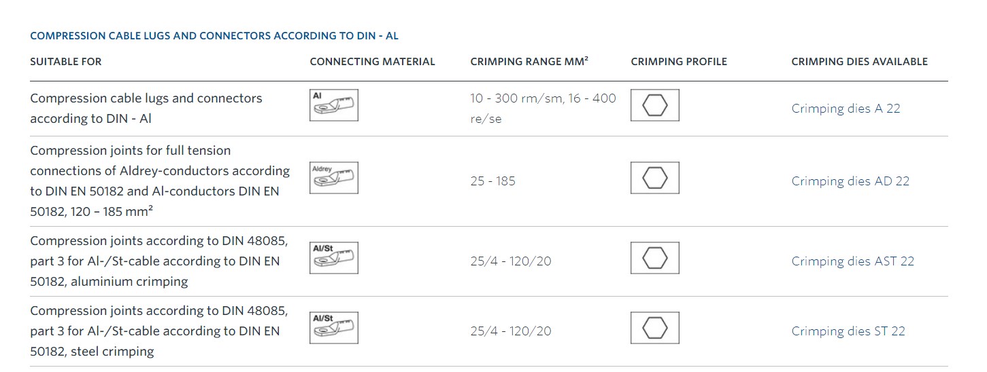Click the Crimping Dies Available column header

860,62
